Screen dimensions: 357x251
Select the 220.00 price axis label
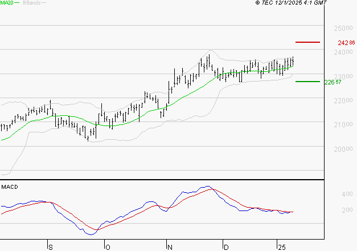(343, 100)
